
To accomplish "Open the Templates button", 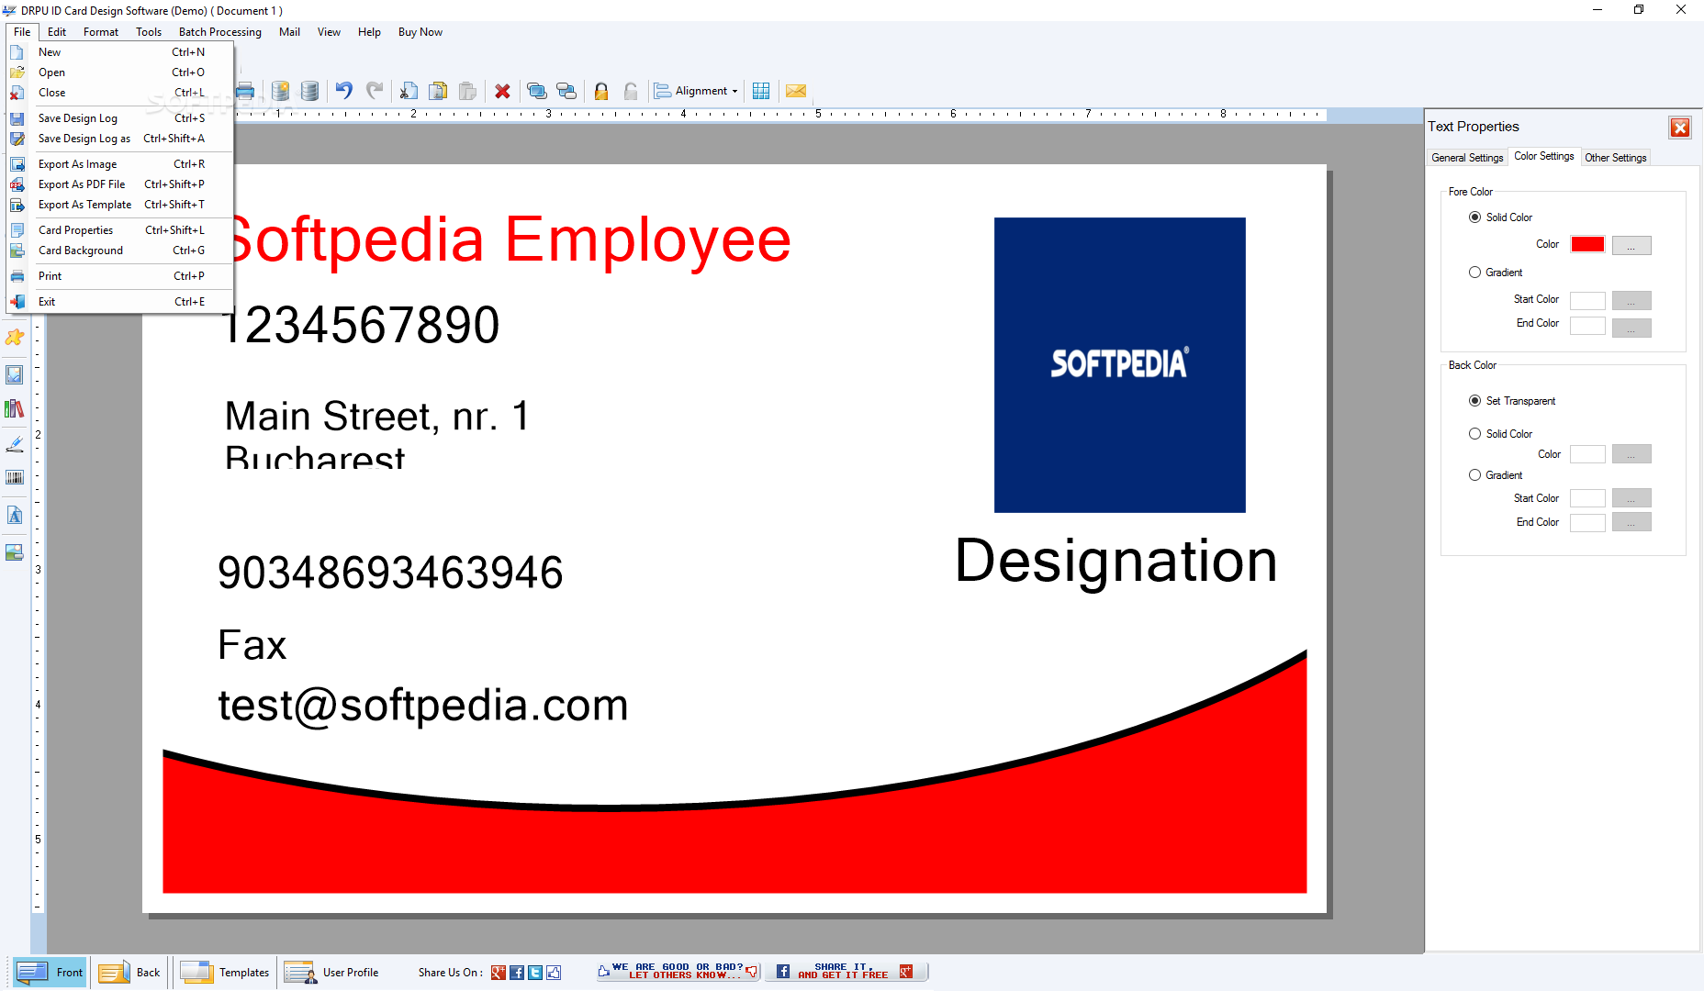I will point(225,973).
